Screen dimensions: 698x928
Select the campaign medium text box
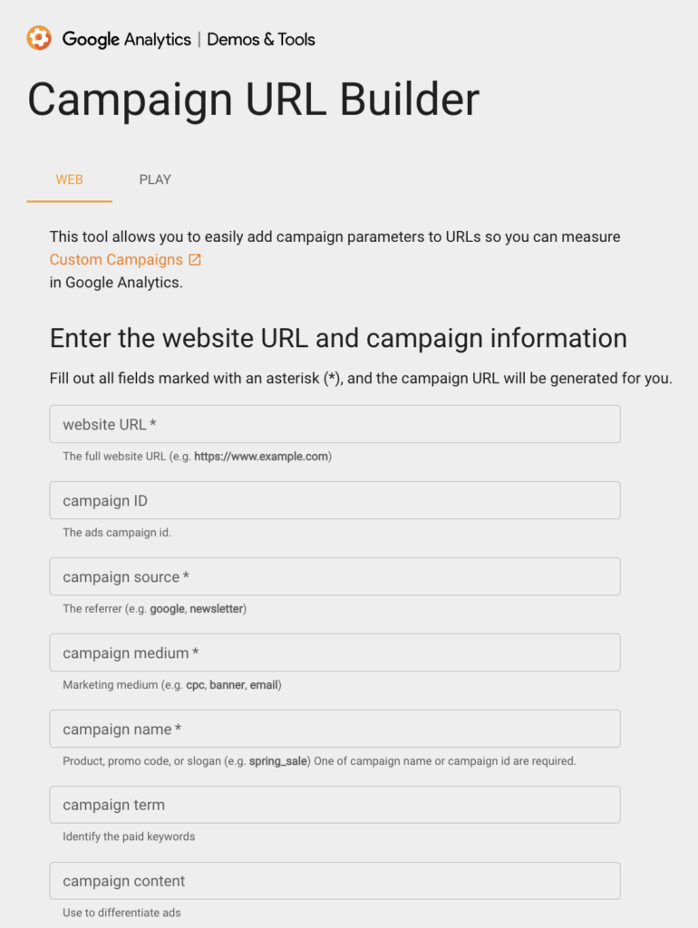tap(335, 652)
